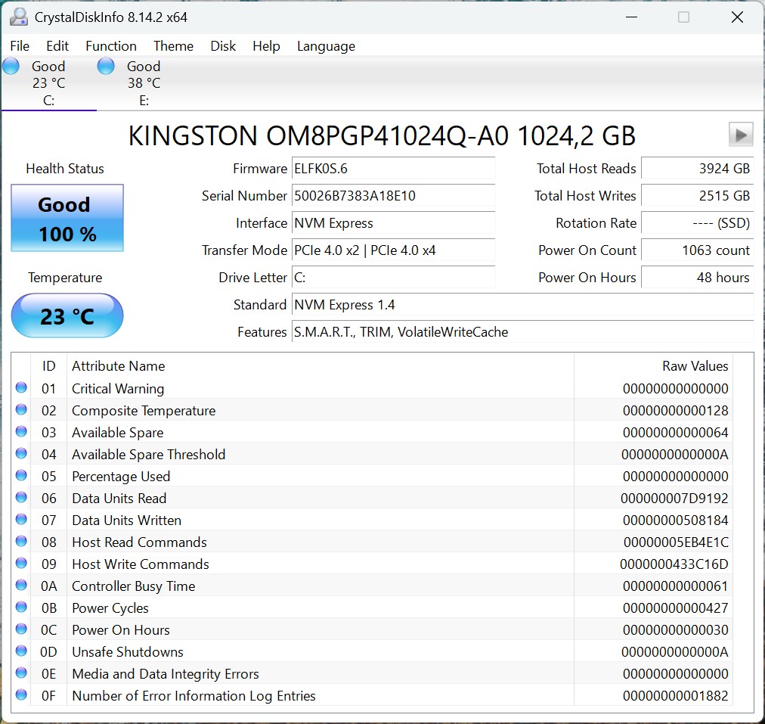765x724 pixels.
Task: Click the Good 100 % health status button
Action: [67, 219]
